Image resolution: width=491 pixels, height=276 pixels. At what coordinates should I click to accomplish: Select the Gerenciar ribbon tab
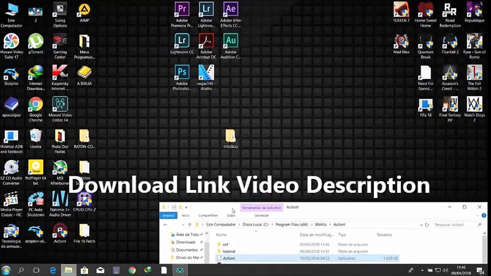tap(261, 215)
